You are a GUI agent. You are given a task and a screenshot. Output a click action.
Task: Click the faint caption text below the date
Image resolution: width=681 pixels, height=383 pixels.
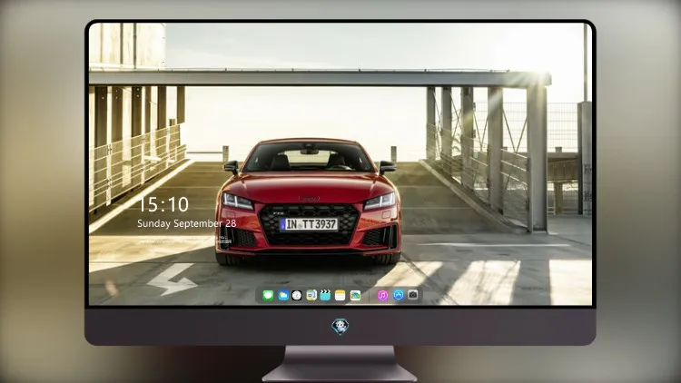point(184,241)
